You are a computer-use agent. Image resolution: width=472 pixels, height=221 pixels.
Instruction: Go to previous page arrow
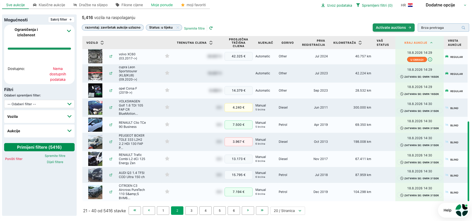(x=149, y=210)
